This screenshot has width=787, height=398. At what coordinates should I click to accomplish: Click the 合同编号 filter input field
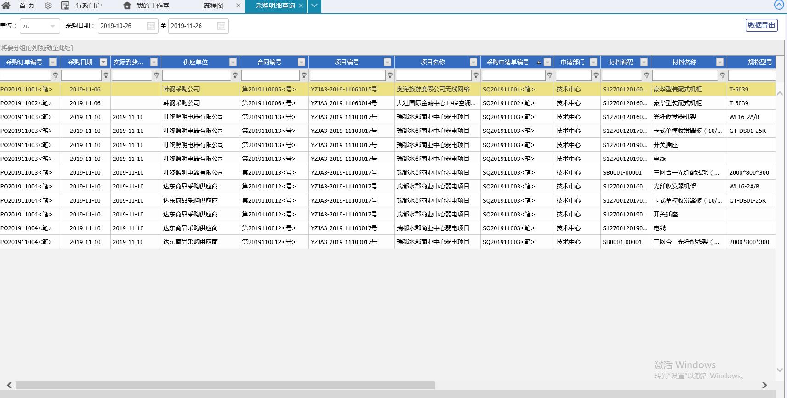(270, 75)
